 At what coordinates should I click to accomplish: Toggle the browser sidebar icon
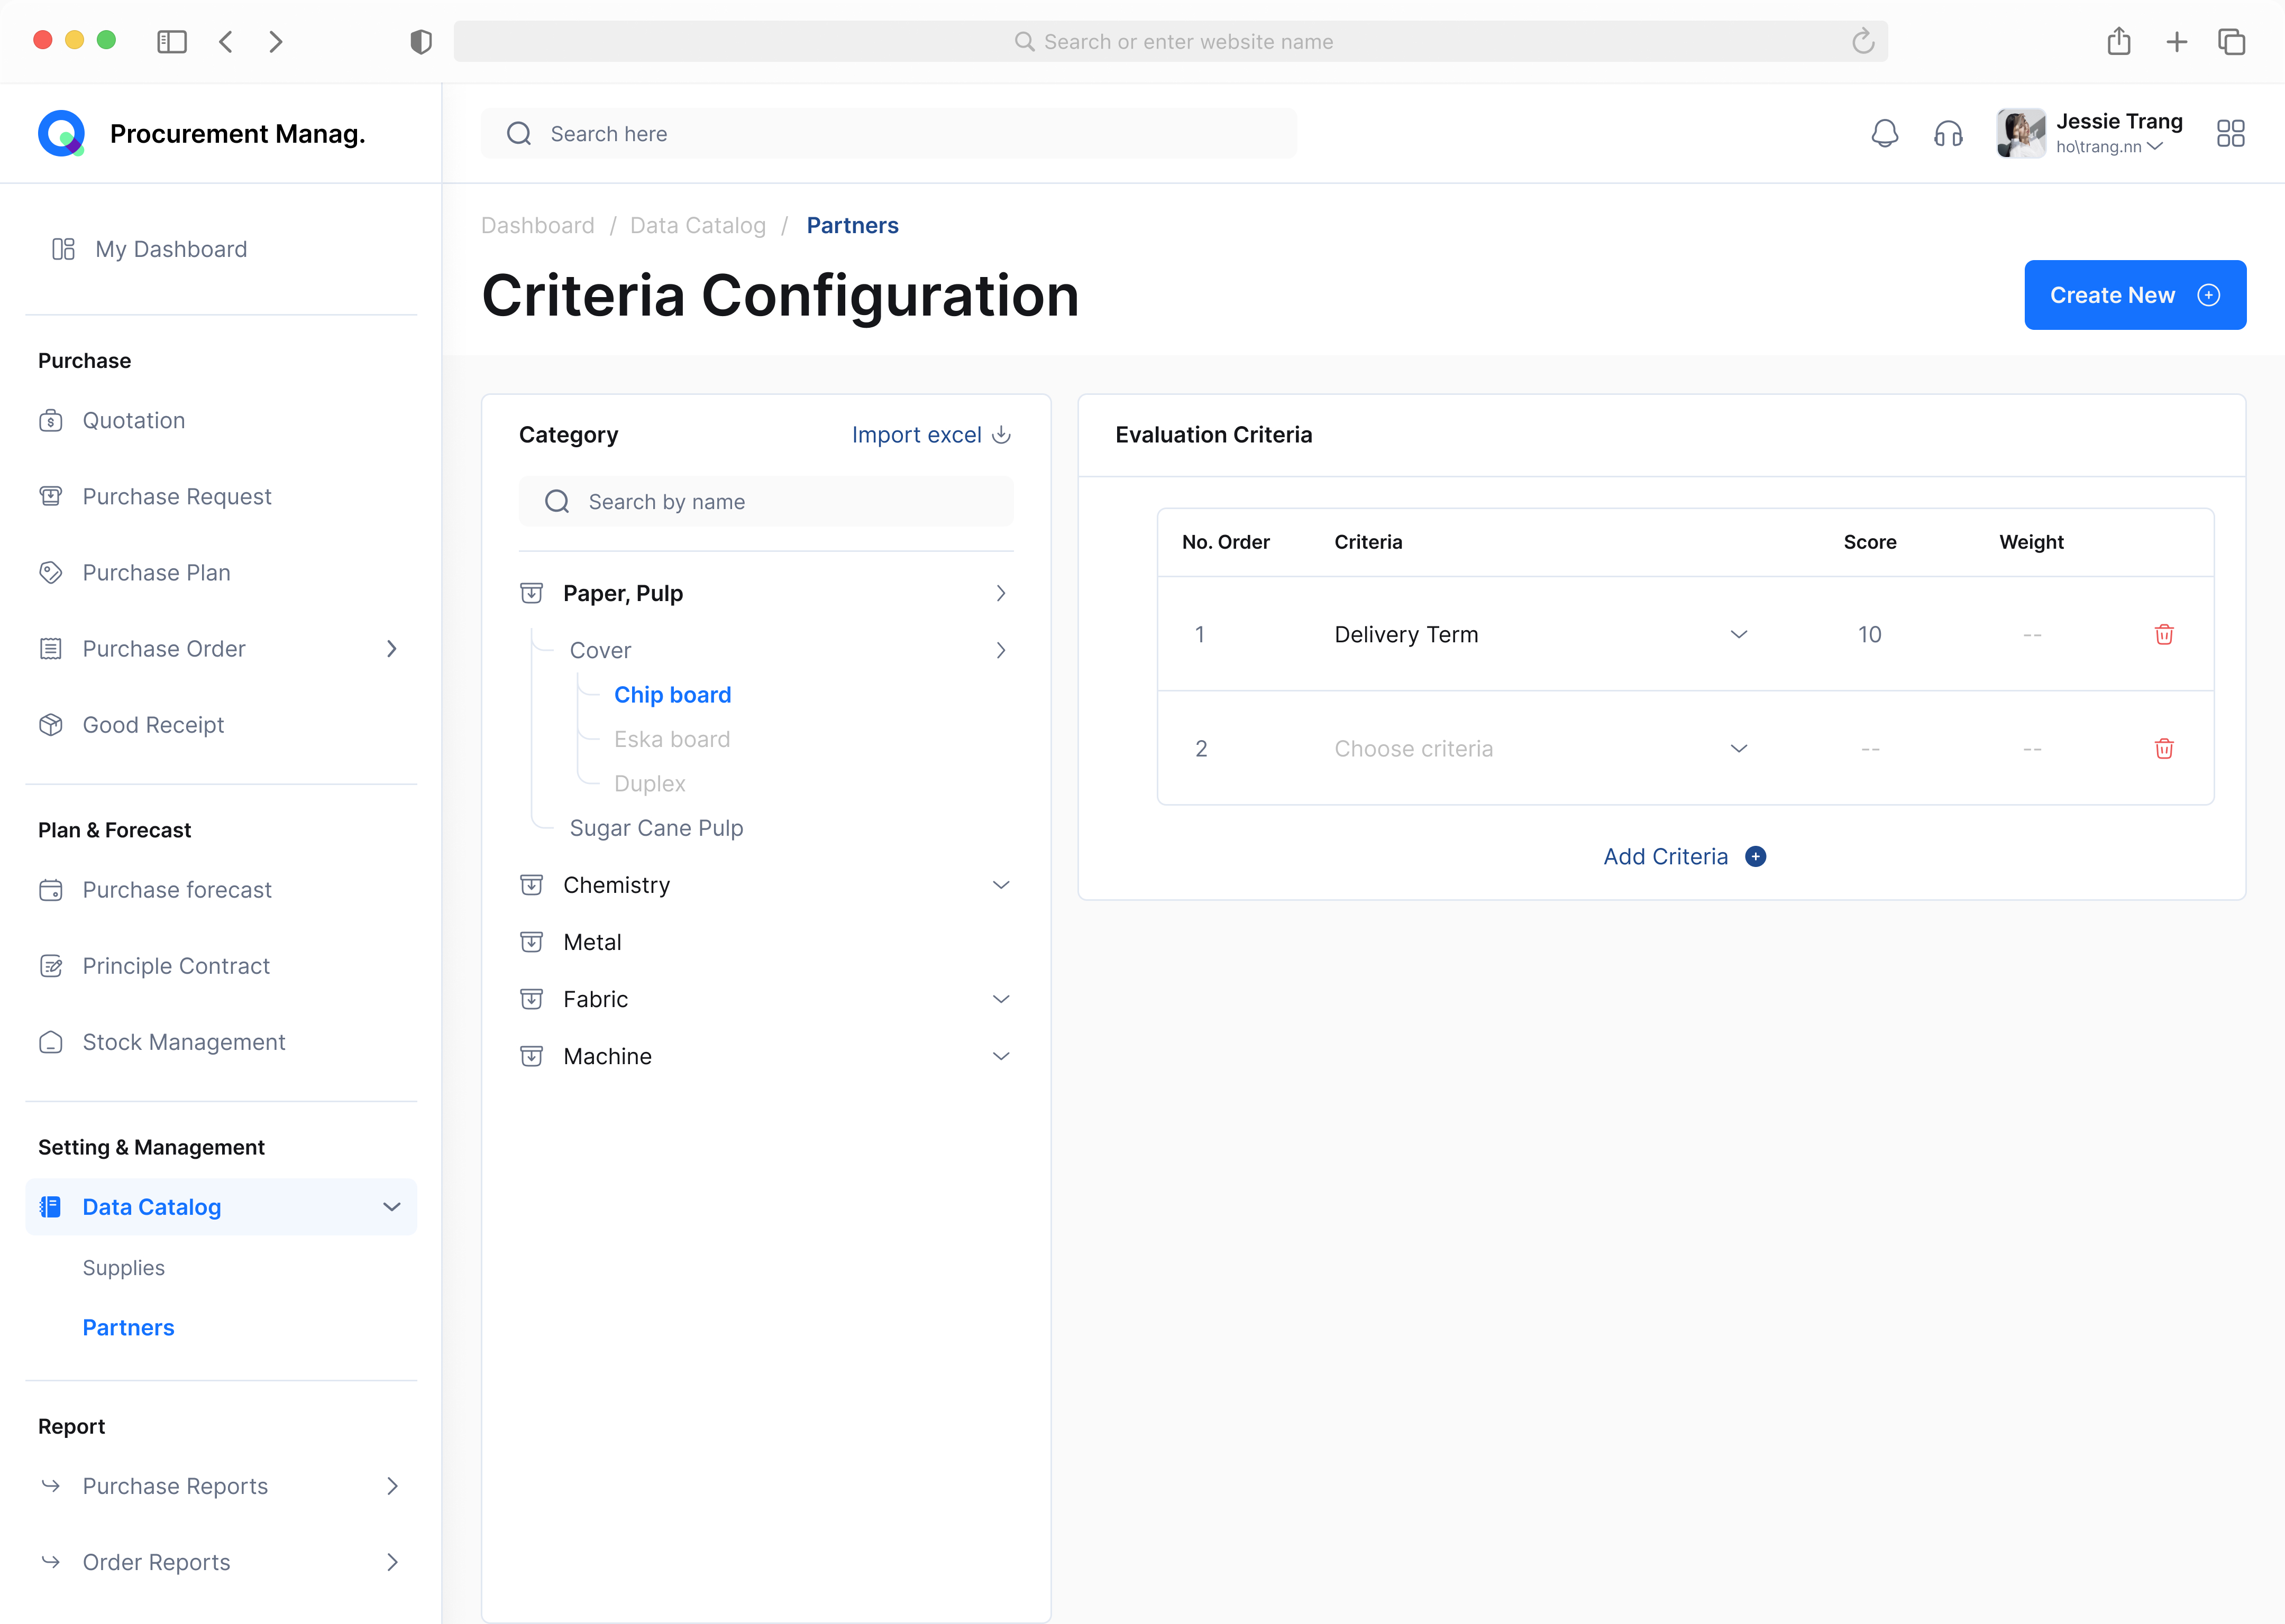coord(172,41)
